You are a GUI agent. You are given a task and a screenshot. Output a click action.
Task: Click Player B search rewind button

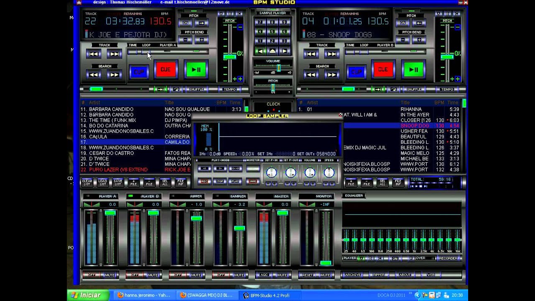311,75
